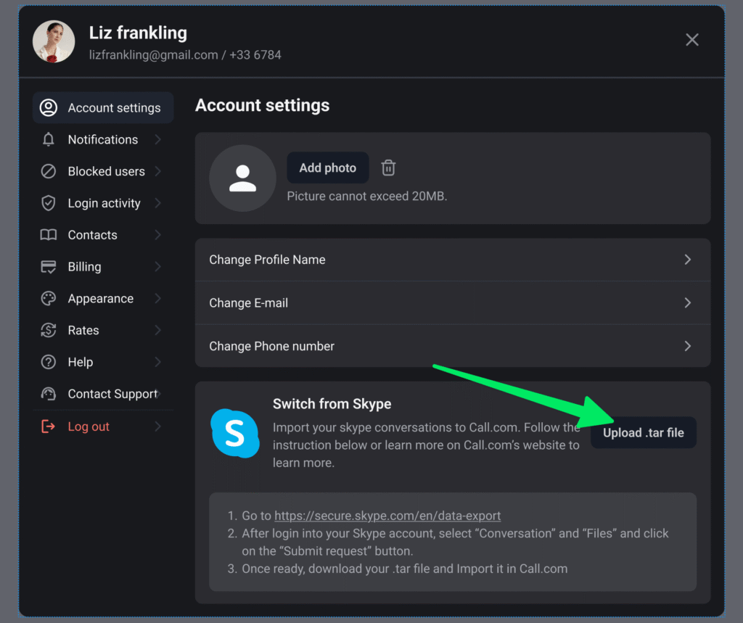The width and height of the screenshot is (743, 623).
Task: Click the Appearance palette icon
Action: click(x=49, y=299)
